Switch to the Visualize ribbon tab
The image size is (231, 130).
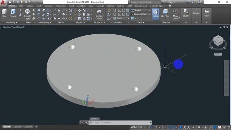[49, 6]
